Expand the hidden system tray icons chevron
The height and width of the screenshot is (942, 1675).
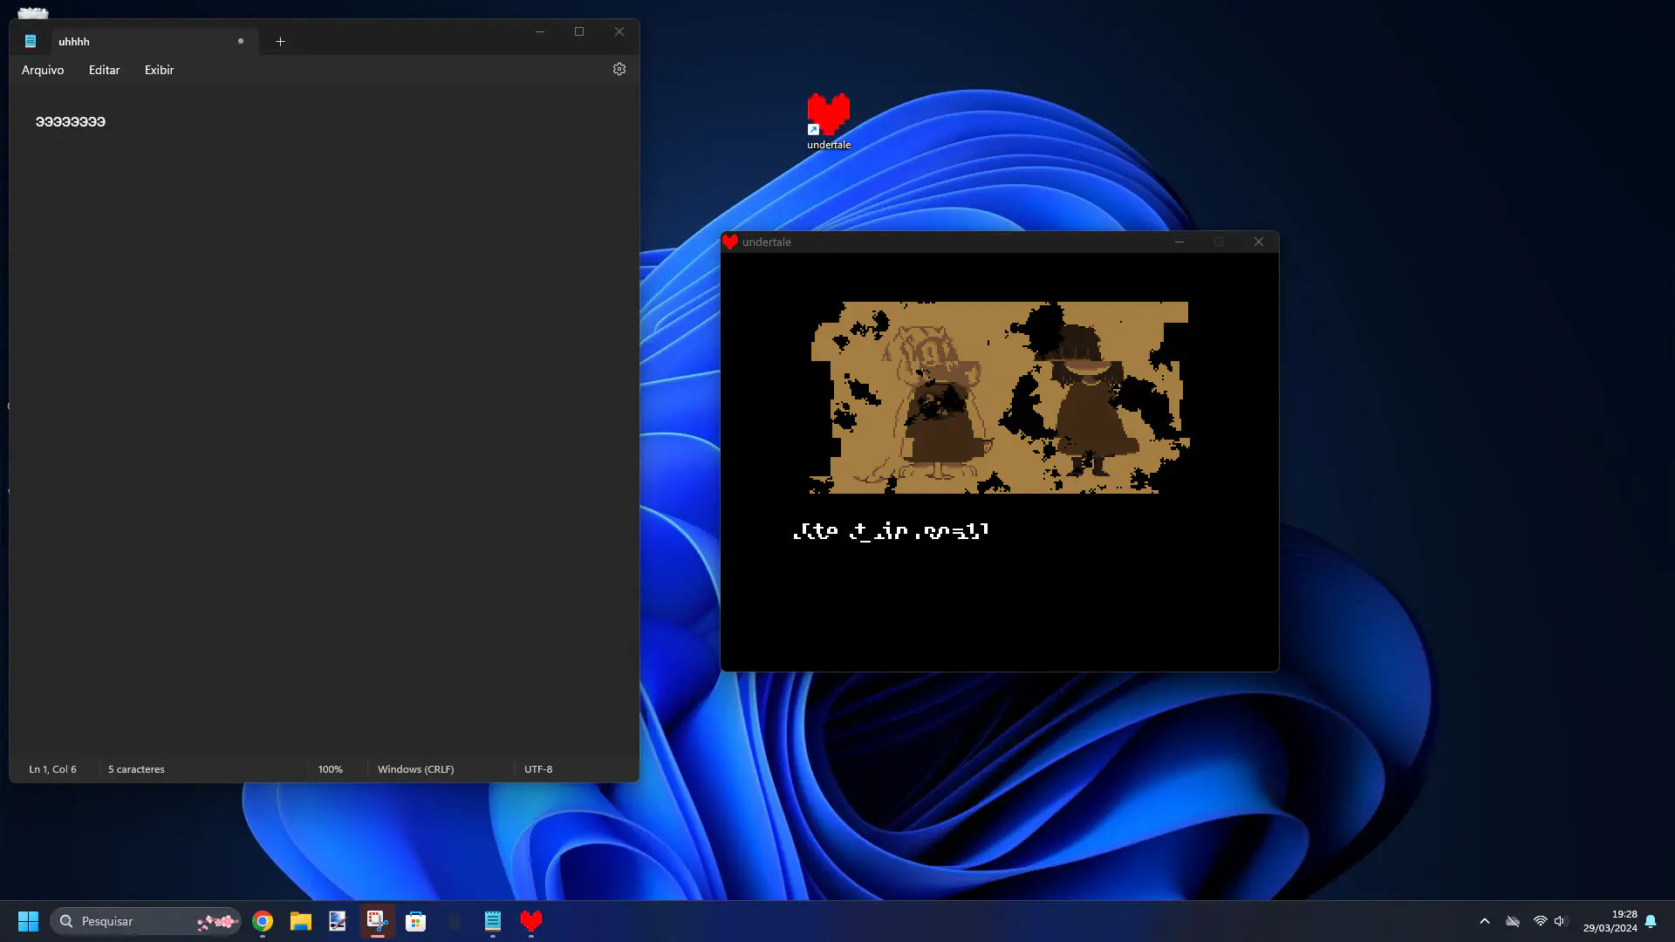point(1484,921)
